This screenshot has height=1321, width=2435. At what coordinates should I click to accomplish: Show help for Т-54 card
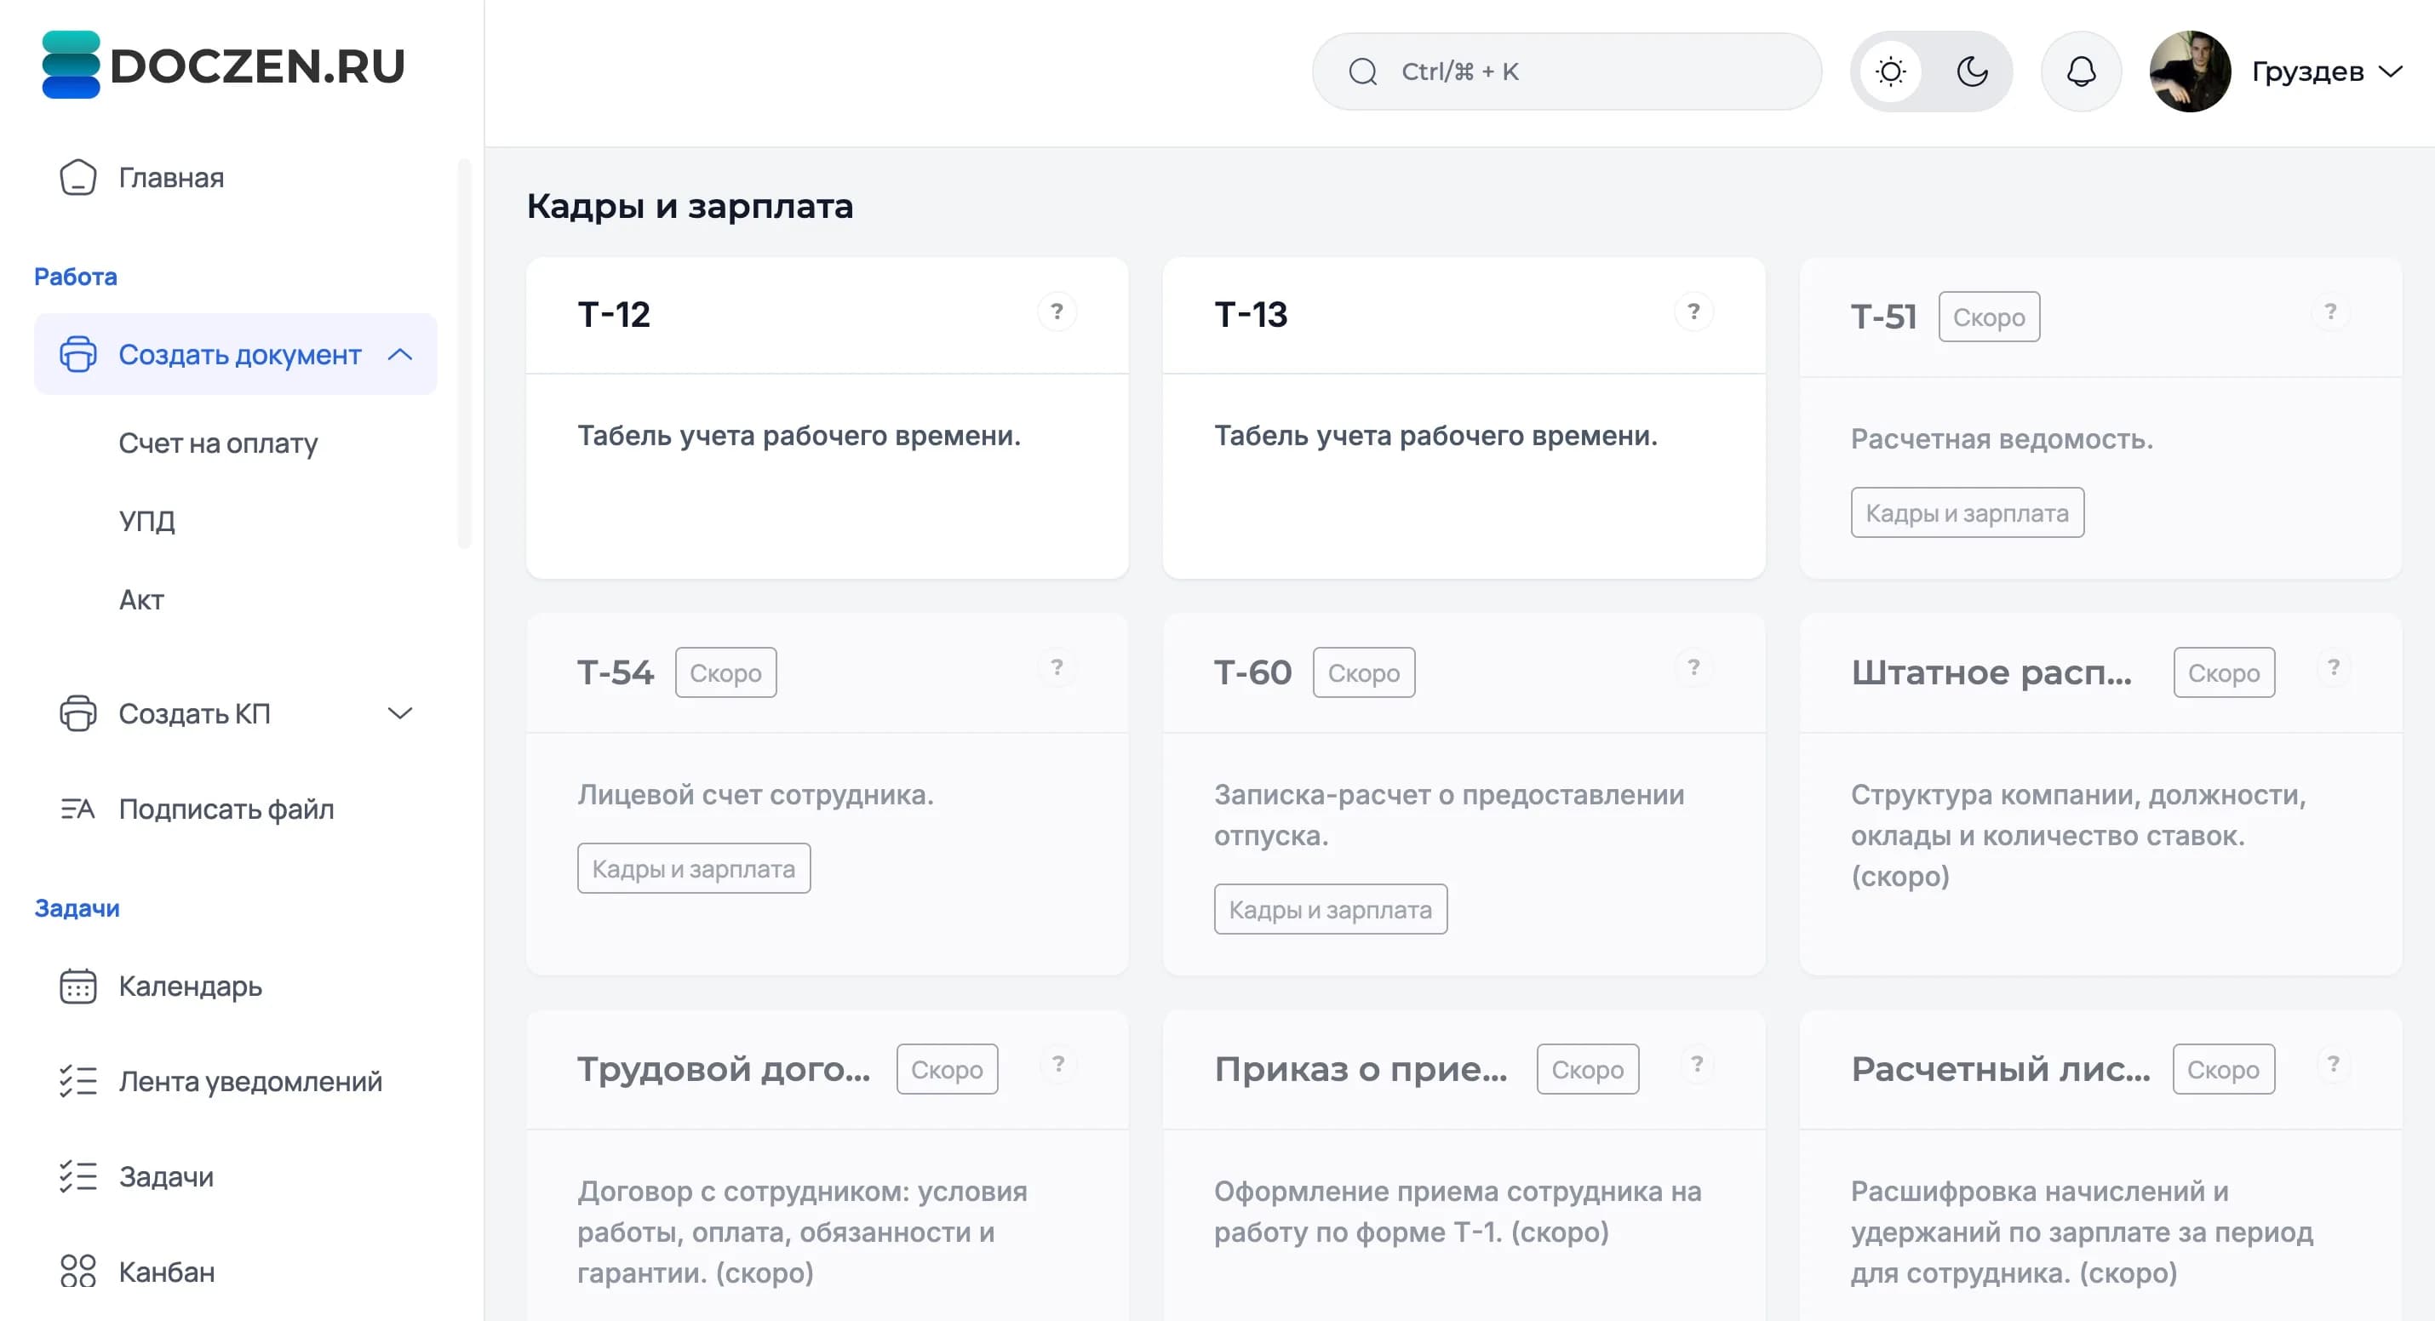coord(1057,667)
